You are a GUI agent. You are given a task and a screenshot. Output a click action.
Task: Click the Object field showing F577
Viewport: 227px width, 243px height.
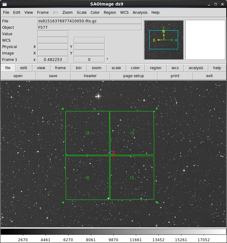[90, 28]
